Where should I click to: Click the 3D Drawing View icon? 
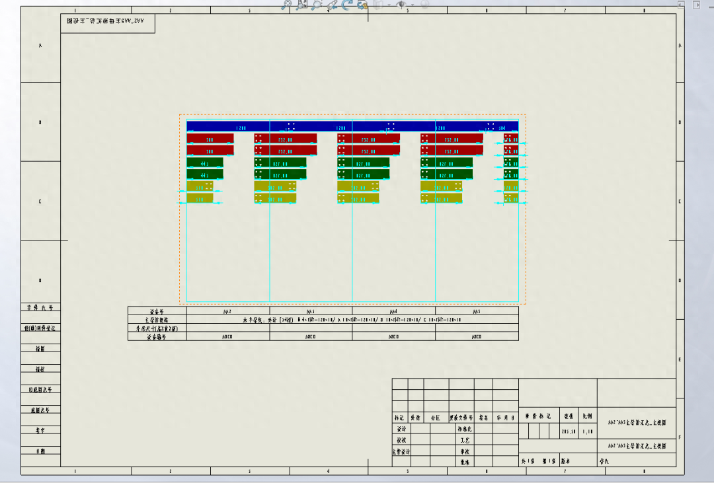pyautogui.click(x=362, y=5)
